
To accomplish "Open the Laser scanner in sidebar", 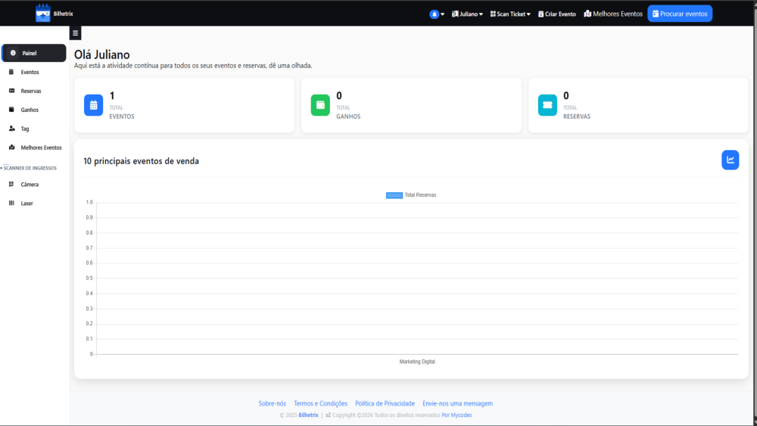I will pos(26,204).
